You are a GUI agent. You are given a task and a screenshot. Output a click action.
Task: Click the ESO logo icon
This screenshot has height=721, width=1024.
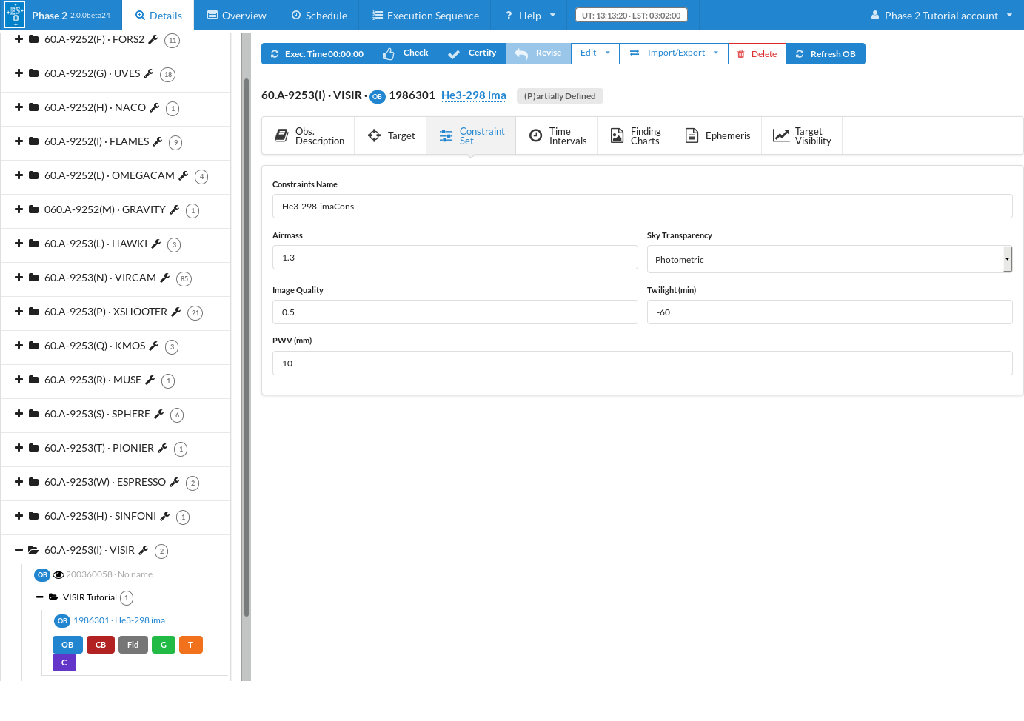15,15
